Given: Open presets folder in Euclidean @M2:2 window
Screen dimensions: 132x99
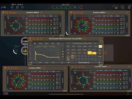Looking at the screenshot, I should click(x=14, y=13).
